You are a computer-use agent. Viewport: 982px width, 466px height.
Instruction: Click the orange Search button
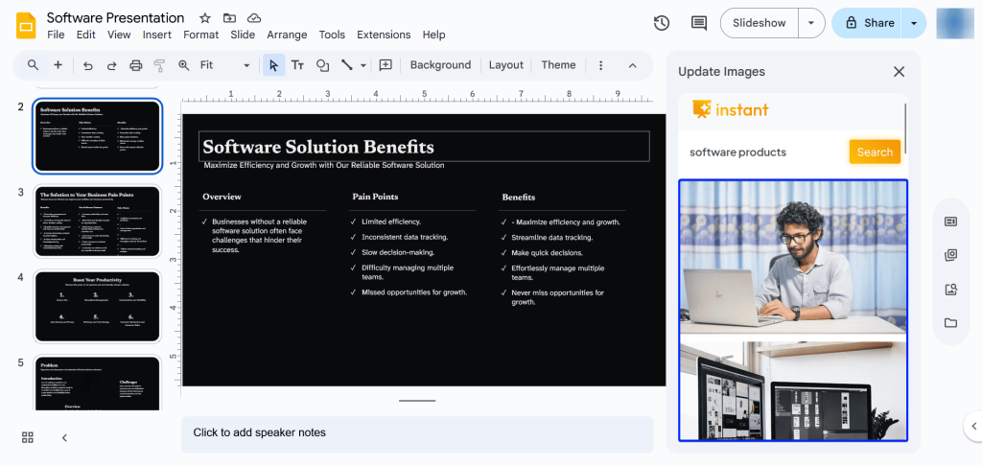875,151
